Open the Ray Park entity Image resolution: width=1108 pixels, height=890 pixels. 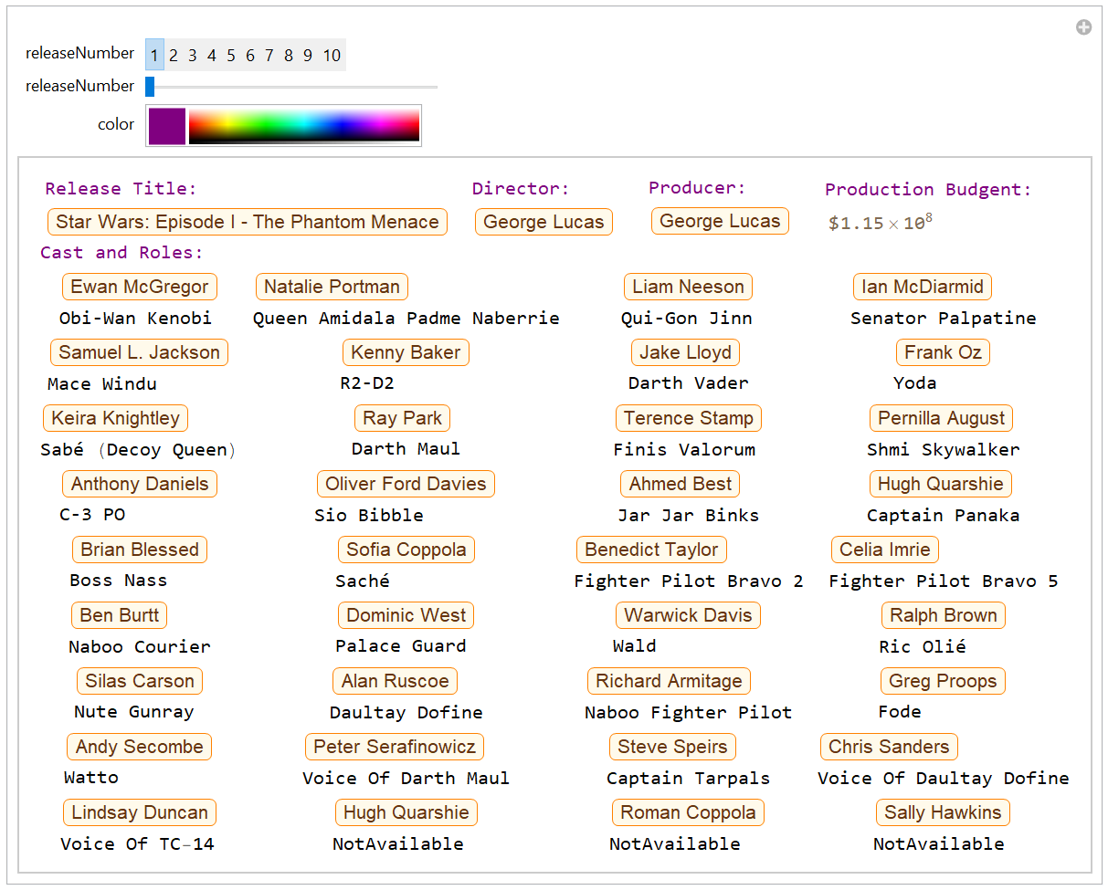click(x=402, y=418)
